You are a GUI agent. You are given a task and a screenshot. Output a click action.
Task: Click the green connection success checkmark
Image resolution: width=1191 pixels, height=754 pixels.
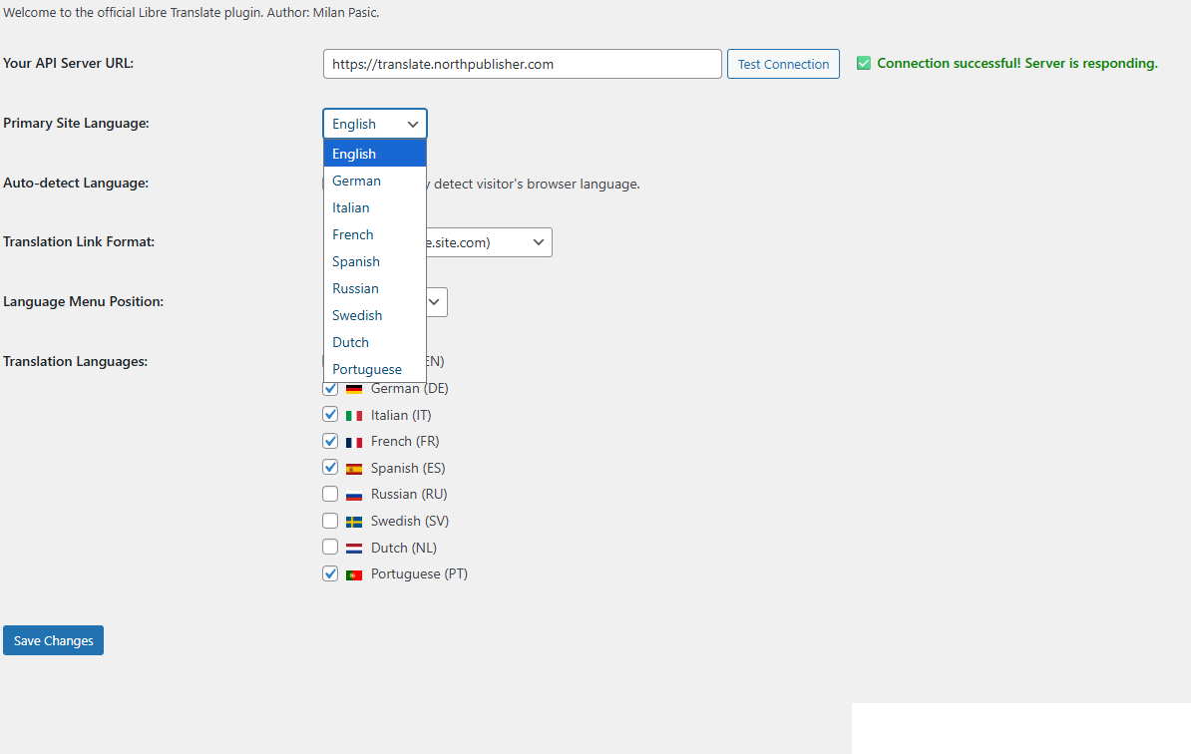click(863, 62)
